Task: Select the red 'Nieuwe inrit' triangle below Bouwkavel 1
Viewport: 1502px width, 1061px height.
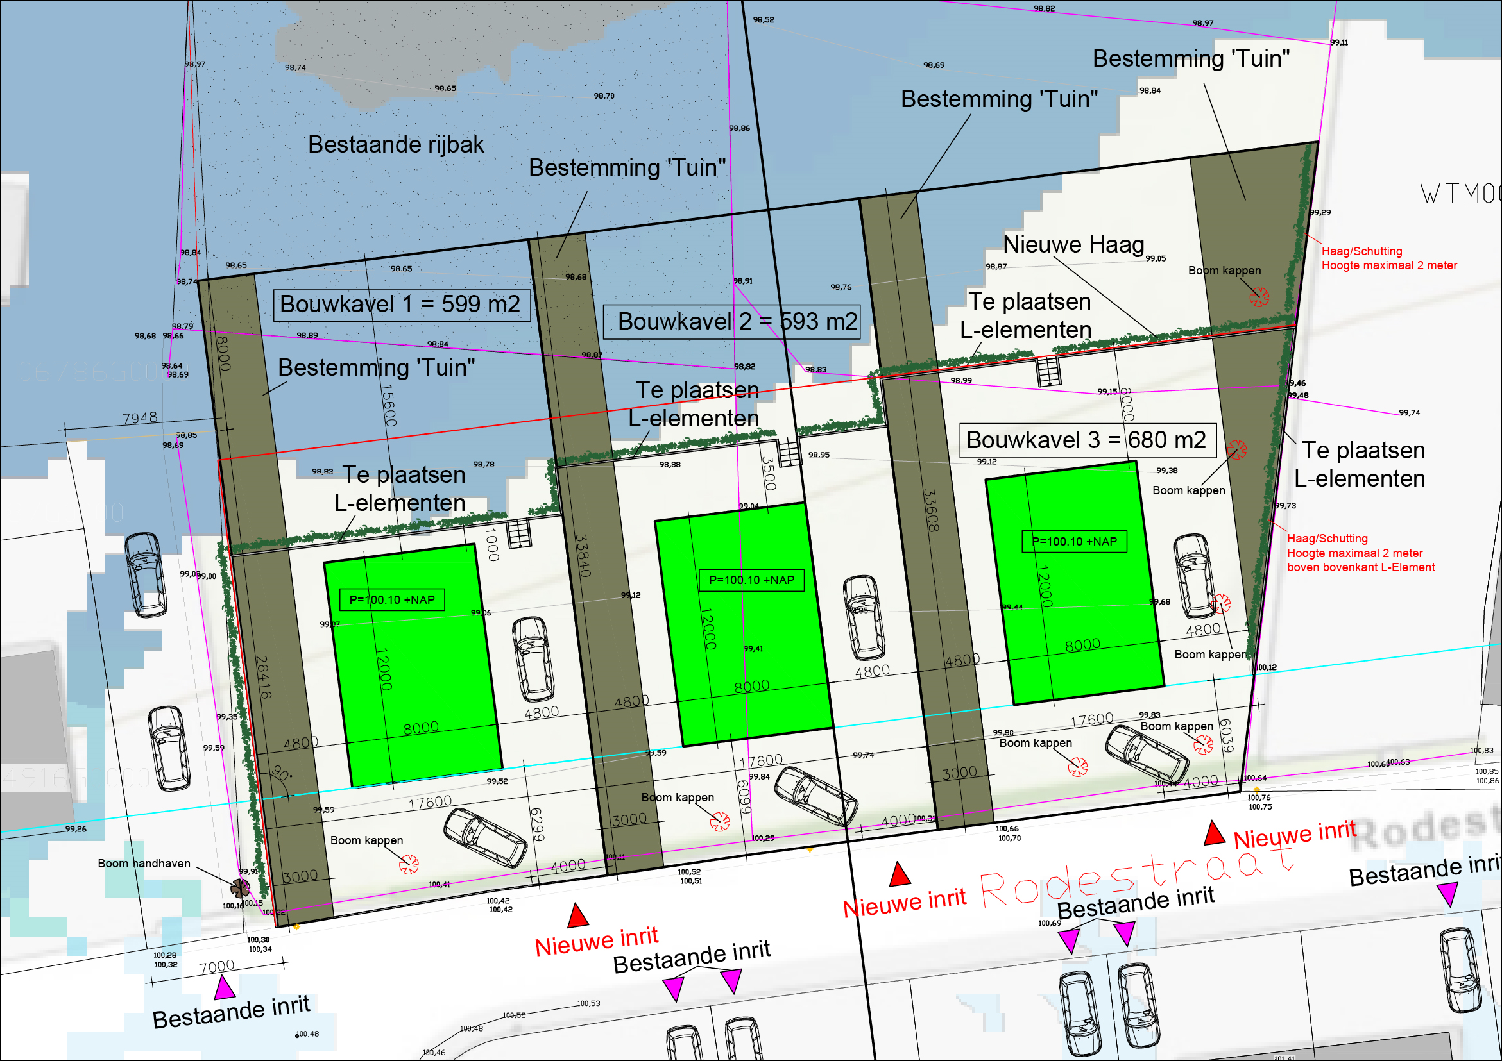Action: click(577, 916)
